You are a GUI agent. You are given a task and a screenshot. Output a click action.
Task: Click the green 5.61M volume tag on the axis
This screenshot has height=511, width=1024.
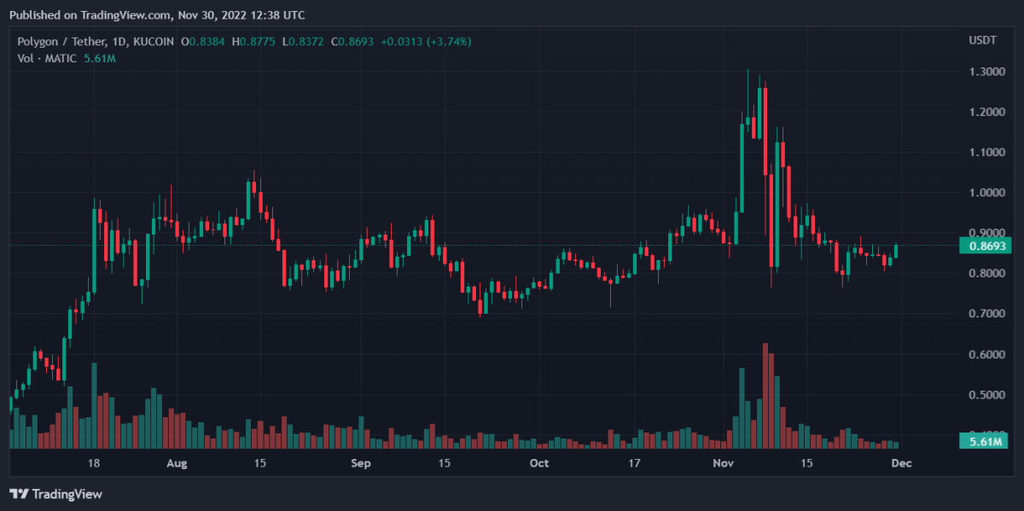(984, 441)
